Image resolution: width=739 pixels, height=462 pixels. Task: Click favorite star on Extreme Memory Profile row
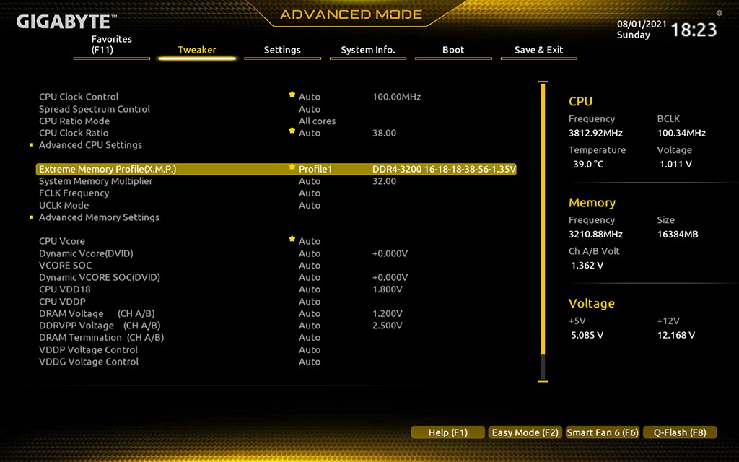292,167
